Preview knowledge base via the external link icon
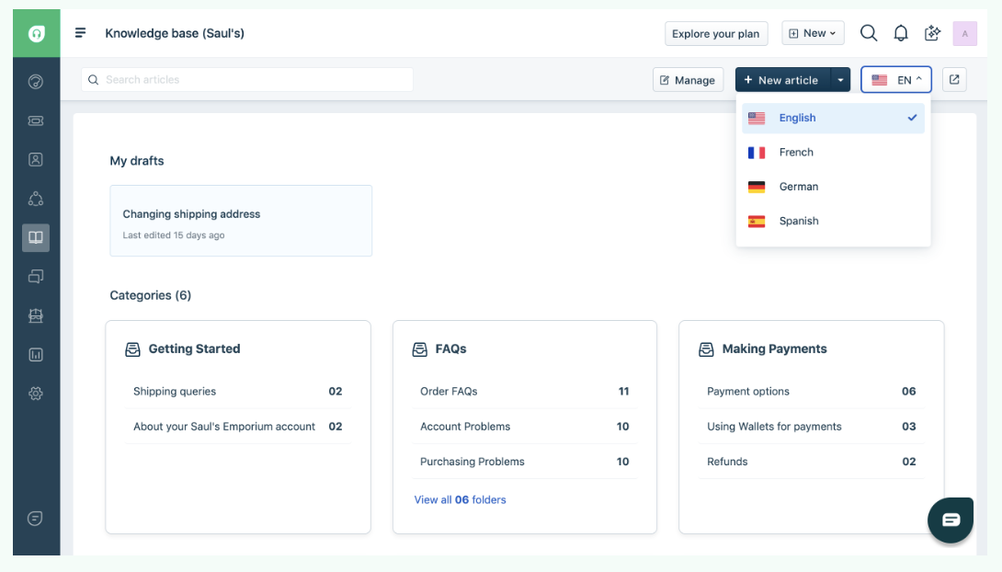The height and width of the screenshot is (572, 1002). [x=953, y=79]
